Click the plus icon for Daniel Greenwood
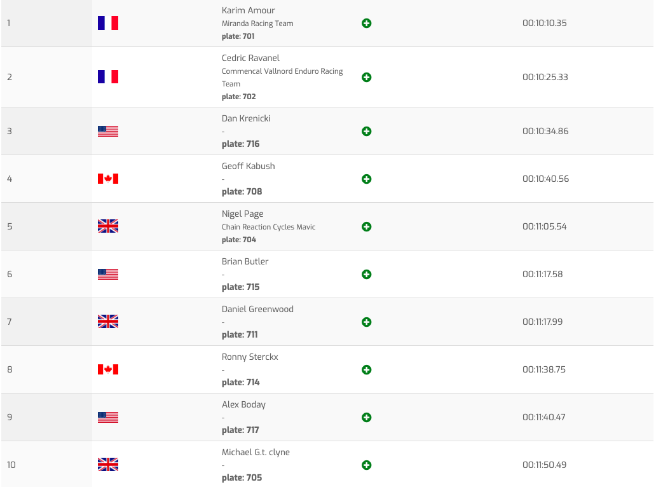This screenshot has height=487, width=656. coord(366,322)
